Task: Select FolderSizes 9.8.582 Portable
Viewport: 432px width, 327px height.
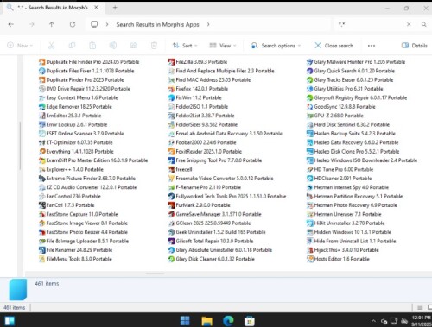Action: pyautogui.click(x=203, y=124)
